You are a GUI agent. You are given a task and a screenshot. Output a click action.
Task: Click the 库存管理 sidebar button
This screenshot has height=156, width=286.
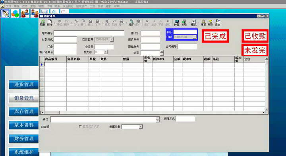(x=24, y=111)
